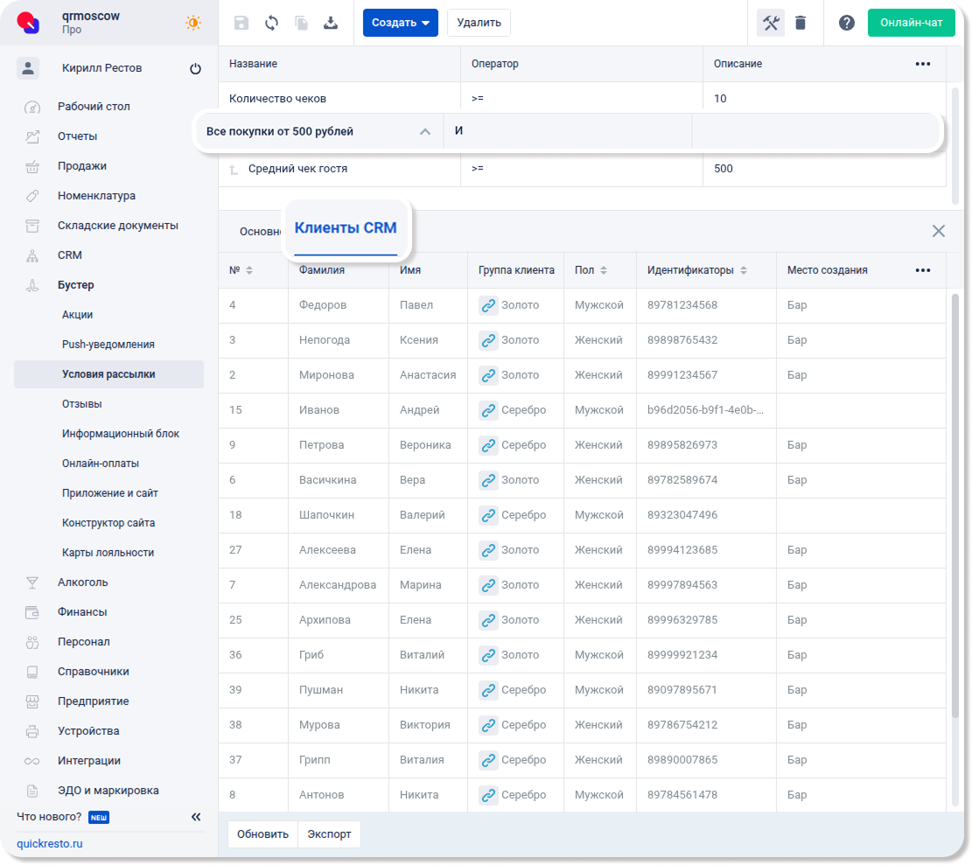The image size is (972, 865).
Task: Collapse the Все покупки от 500 рублей group
Action: pos(425,132)
